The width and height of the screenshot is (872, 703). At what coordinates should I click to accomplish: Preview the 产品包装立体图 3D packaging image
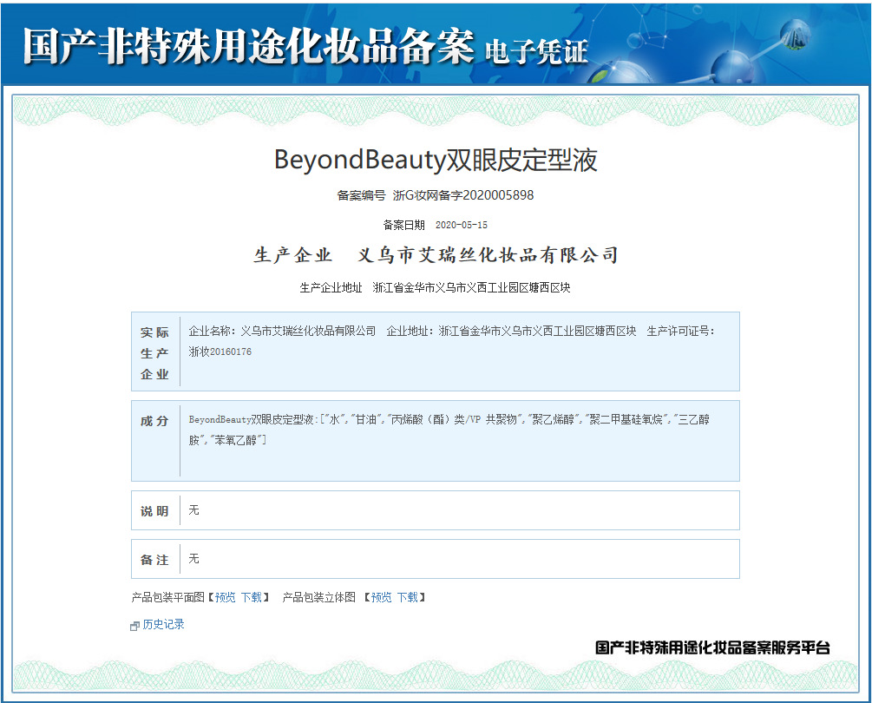point(381,598)
